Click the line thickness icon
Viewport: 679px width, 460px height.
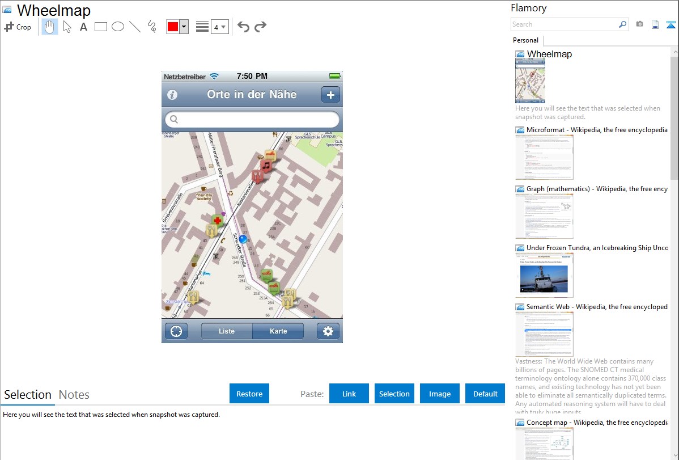pyautogui.click(x=202, y=27)
